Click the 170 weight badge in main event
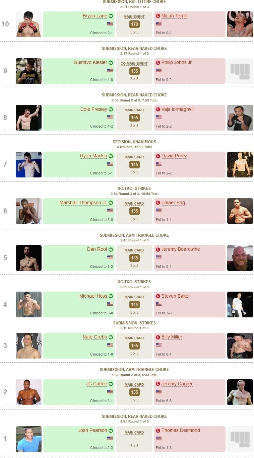This screenshot has width=254, height=458. coord(134,24)
